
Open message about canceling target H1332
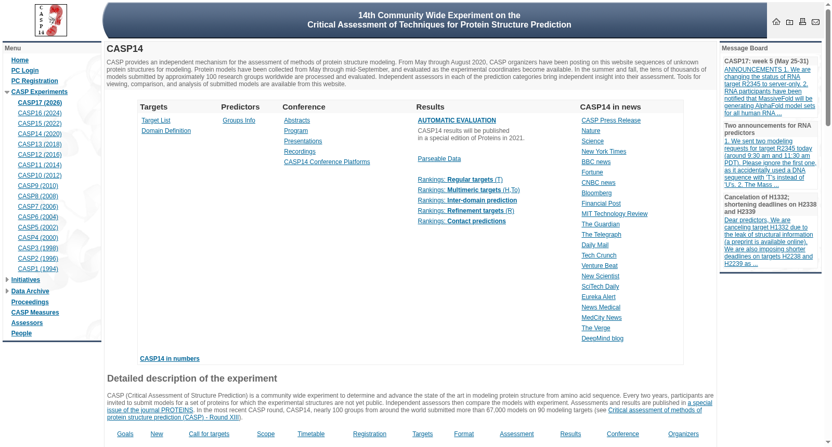click(769, 242)
